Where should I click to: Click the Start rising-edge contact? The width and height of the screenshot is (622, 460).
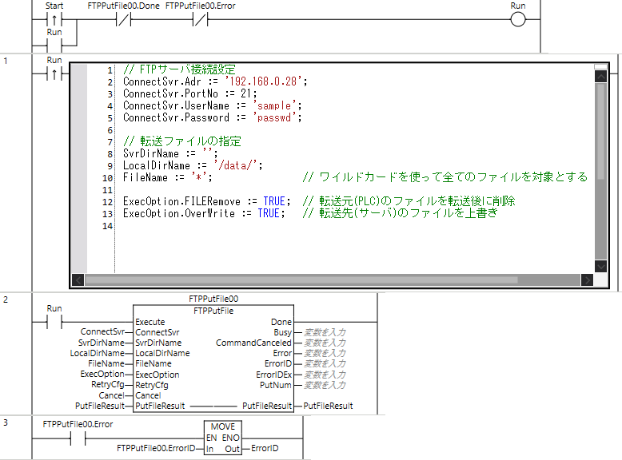click(54, 21)
